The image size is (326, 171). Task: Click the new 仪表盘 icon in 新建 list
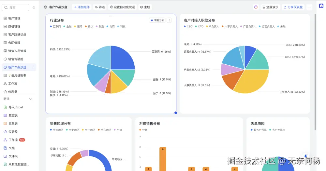tap(5, 132)
